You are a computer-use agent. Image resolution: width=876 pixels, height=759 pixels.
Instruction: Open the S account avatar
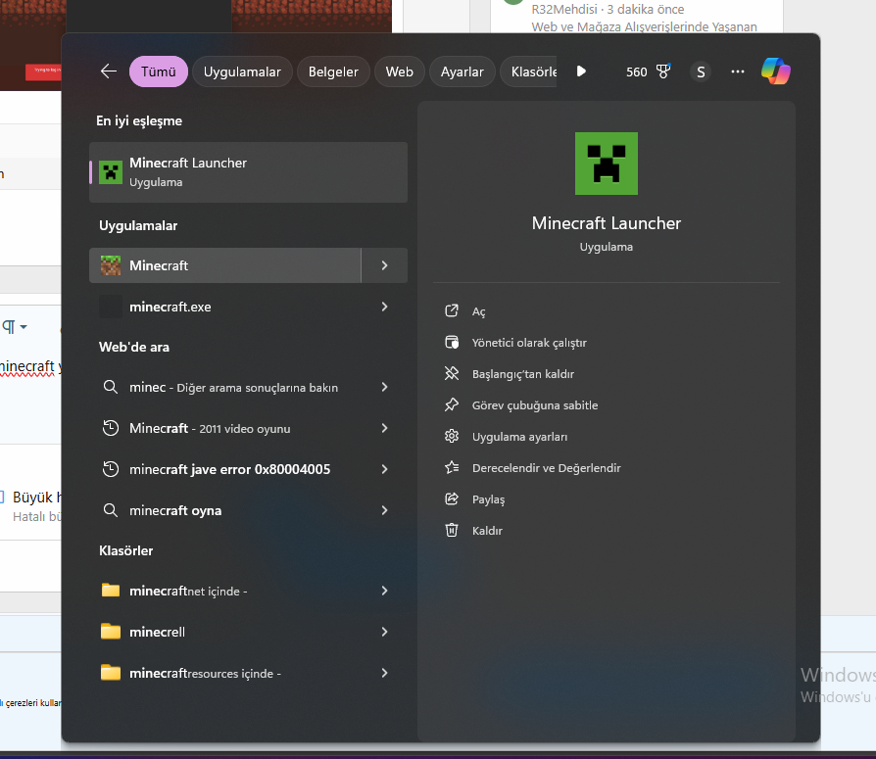click(x=701, y=71)
